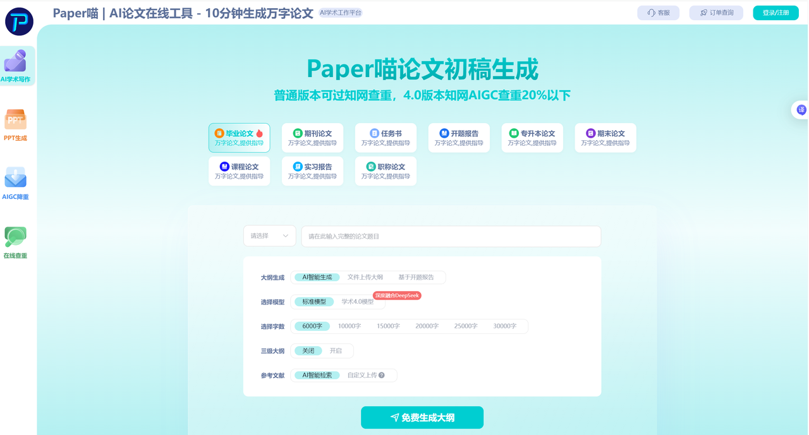Click the 毕业论文 orange icon

[219, 133]
